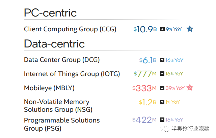Click the Internet of Things Group (IOTG) label

pos(72,74)
